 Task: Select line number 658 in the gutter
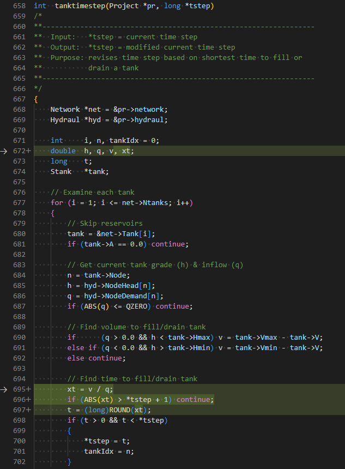(20, 6)
